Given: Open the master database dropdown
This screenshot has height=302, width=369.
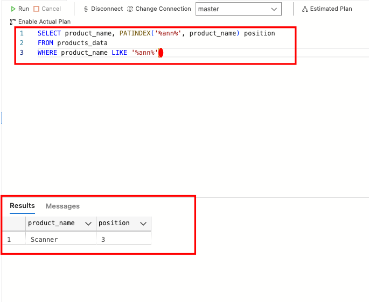Looking at the screenshot, I should (x=239, y=9).
